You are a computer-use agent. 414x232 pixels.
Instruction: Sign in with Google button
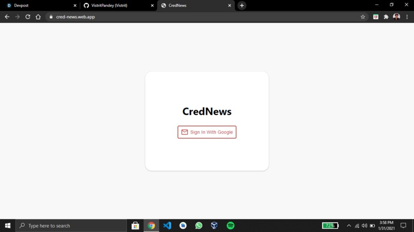206,132
